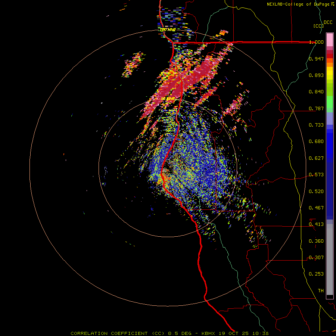Pick the lavender segment of the color bar
The image size is (336, 336).
point(330,119)
